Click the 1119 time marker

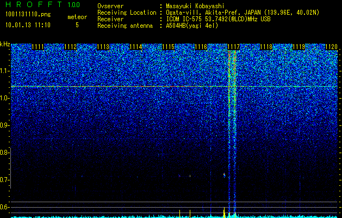(x=299, y=47)
